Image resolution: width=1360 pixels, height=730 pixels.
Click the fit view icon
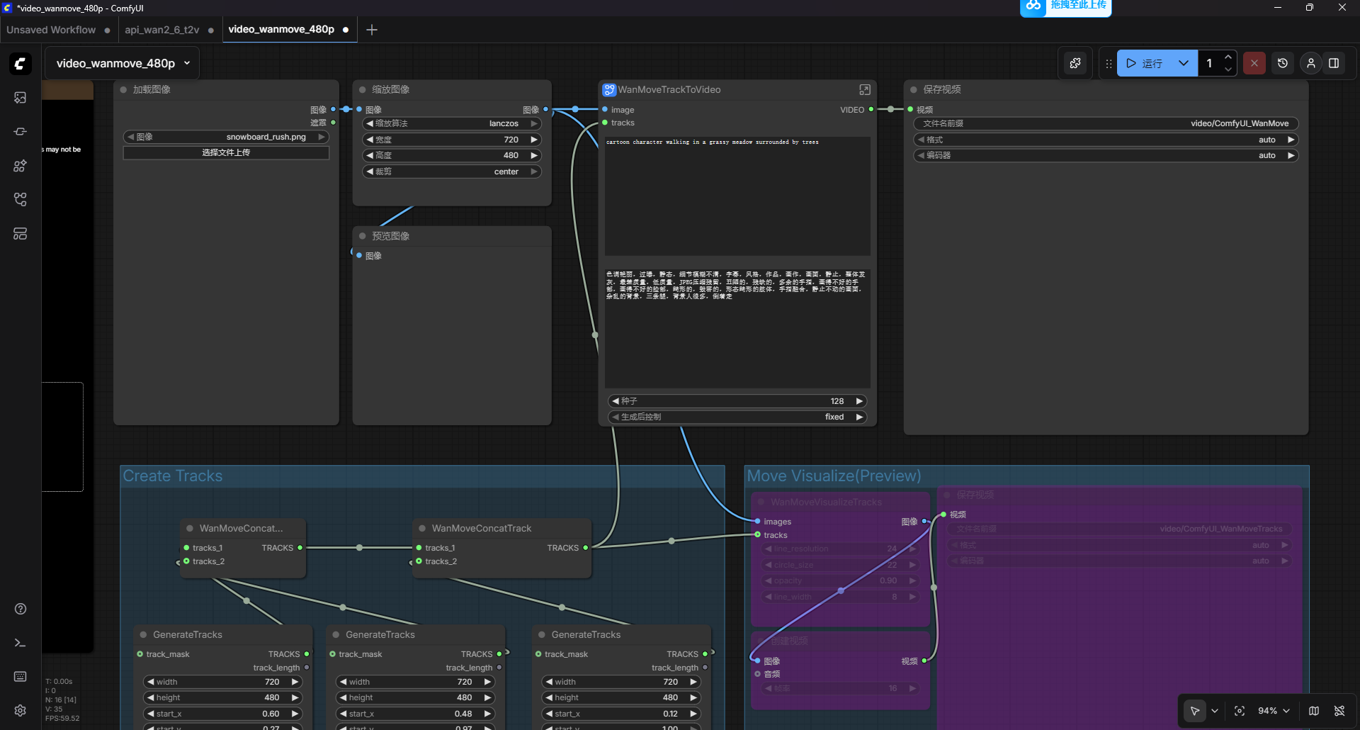pos(1240,711)
